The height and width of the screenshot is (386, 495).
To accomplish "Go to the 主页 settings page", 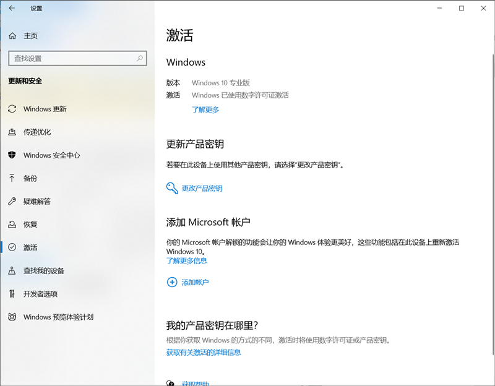I will click(x=29, y=35).
